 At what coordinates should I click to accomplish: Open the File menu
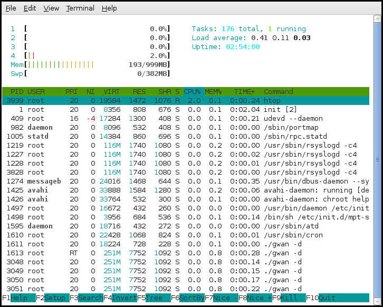[11, 8]
